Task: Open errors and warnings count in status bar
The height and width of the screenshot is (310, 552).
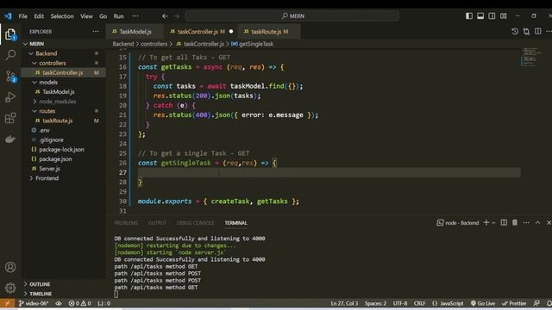Action: (x=79, y=303)
